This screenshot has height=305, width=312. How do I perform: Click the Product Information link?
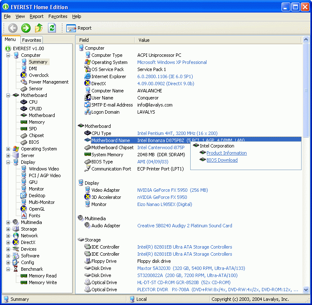point(226,153)
